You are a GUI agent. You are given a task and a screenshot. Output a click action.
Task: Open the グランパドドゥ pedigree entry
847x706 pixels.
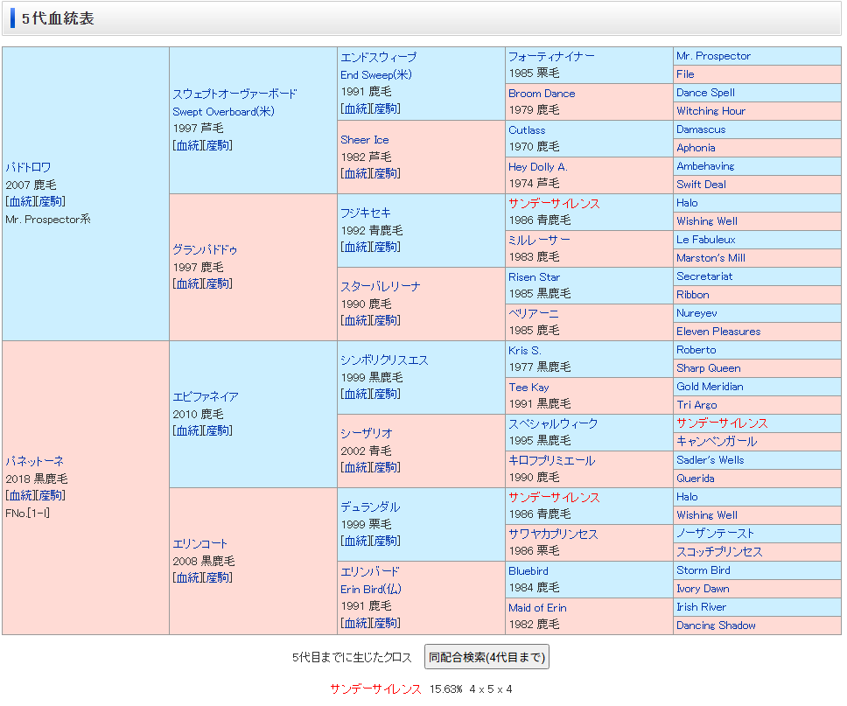click(x=205, y=249)
